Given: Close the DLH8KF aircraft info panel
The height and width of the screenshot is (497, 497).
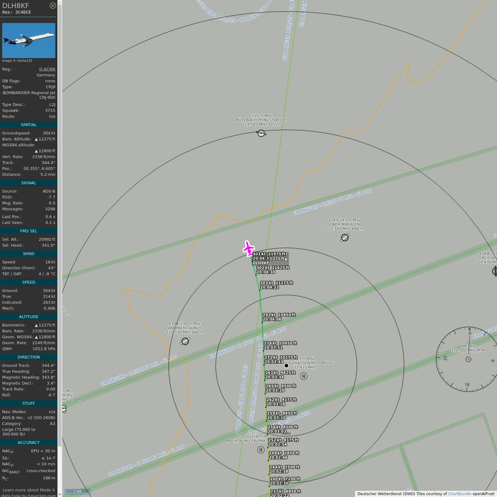Looking at the screenshot, I should 52,6.
